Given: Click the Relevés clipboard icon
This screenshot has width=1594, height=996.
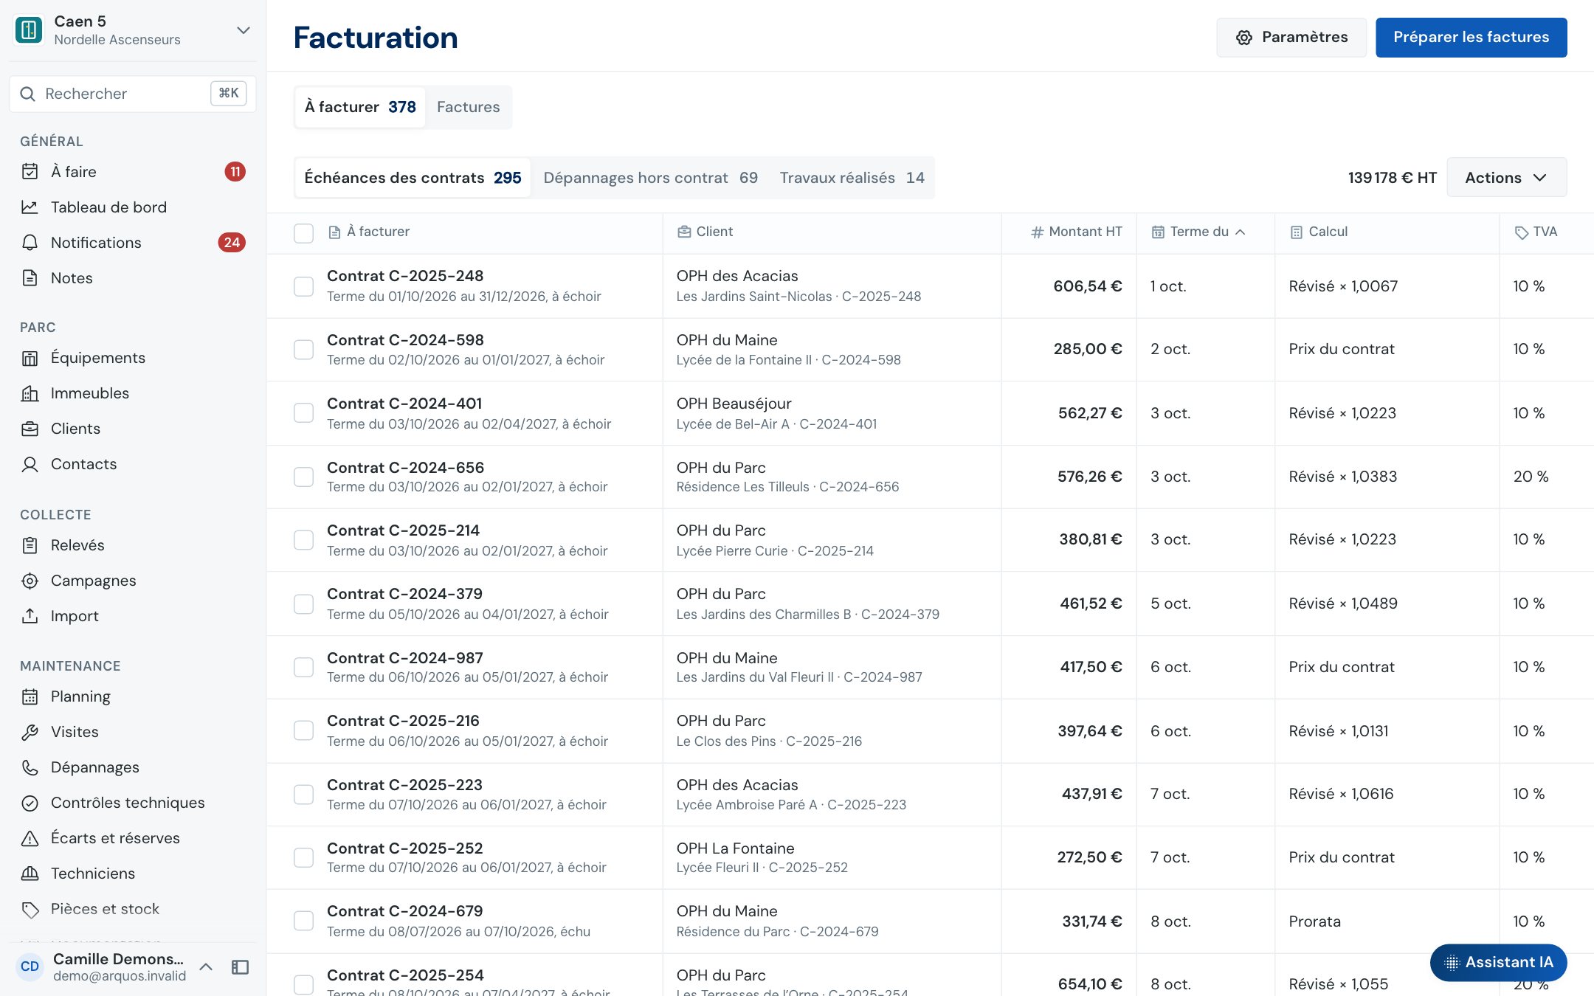Looking at the screenshot, I should [30, 545].
